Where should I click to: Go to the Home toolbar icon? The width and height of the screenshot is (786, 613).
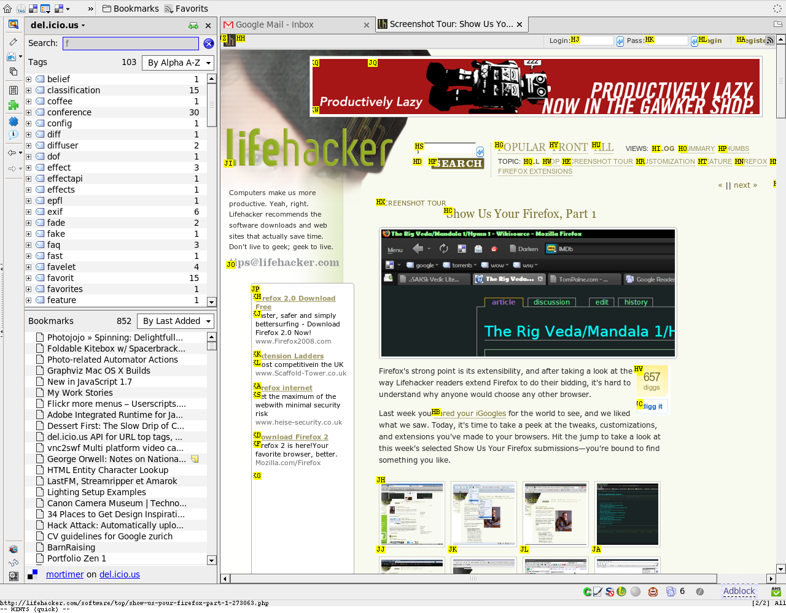pyautogui.click(x=7, y=9)
